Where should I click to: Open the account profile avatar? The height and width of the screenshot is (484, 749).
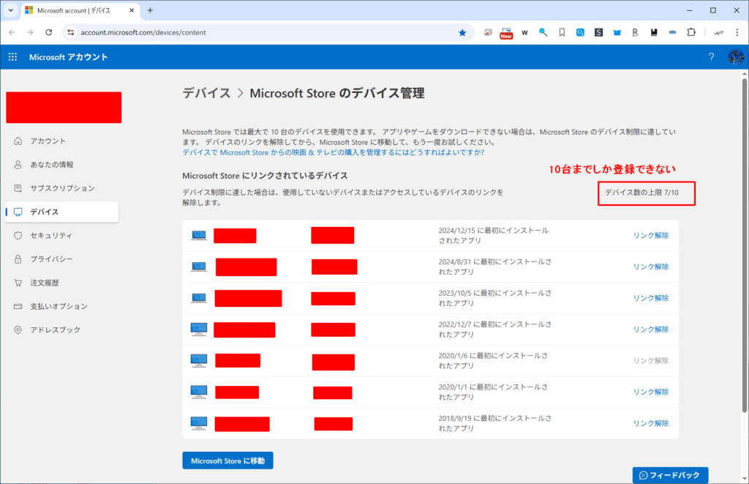coord(736,57)
